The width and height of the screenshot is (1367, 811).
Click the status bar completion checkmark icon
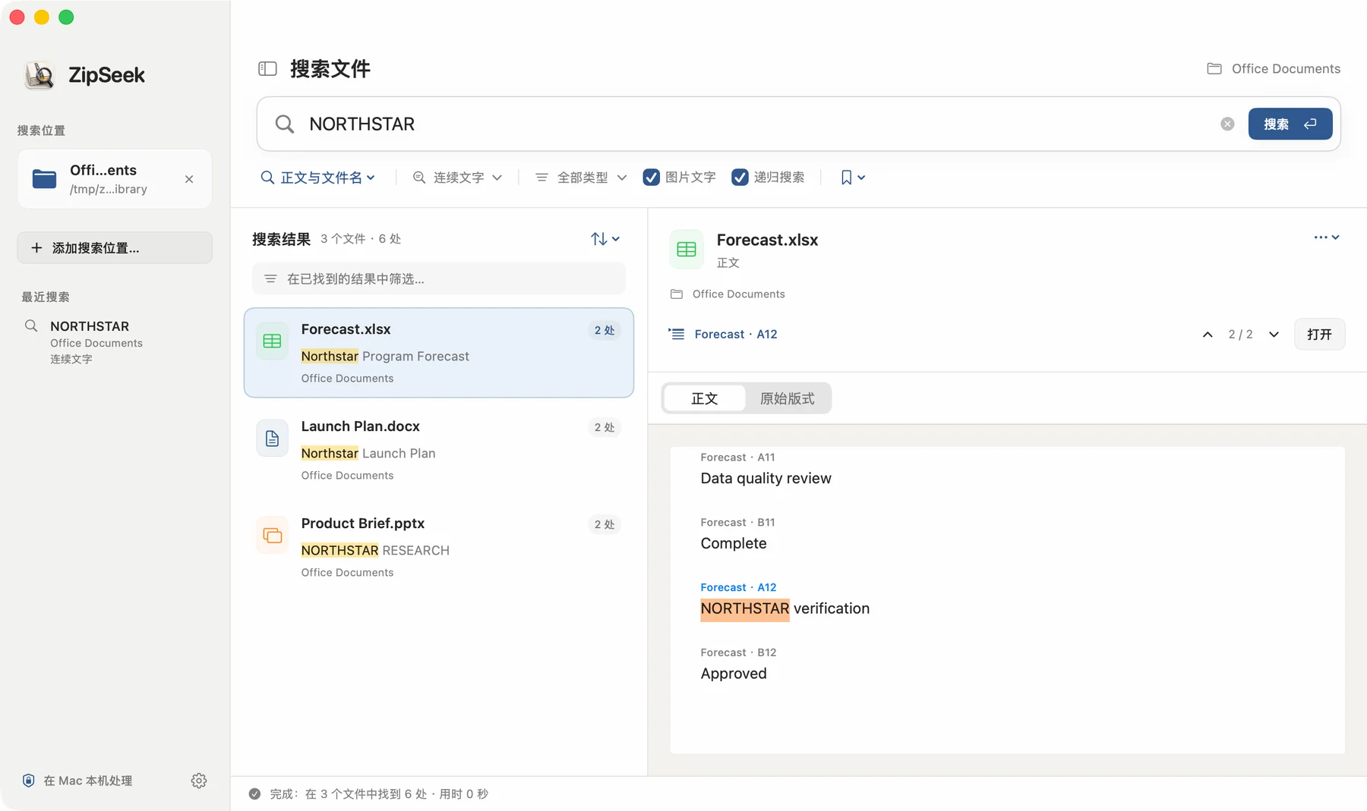coord(255,794)
